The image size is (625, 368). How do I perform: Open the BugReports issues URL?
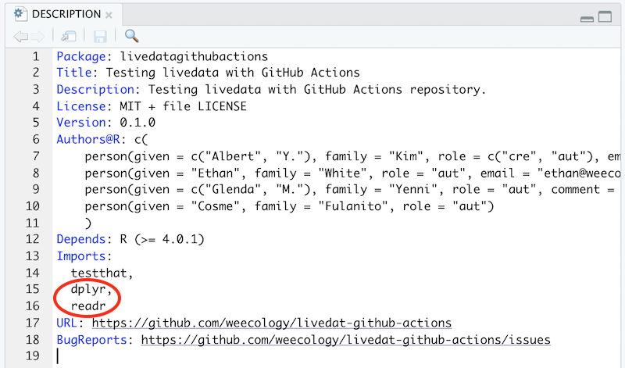[x=345, y=340]
